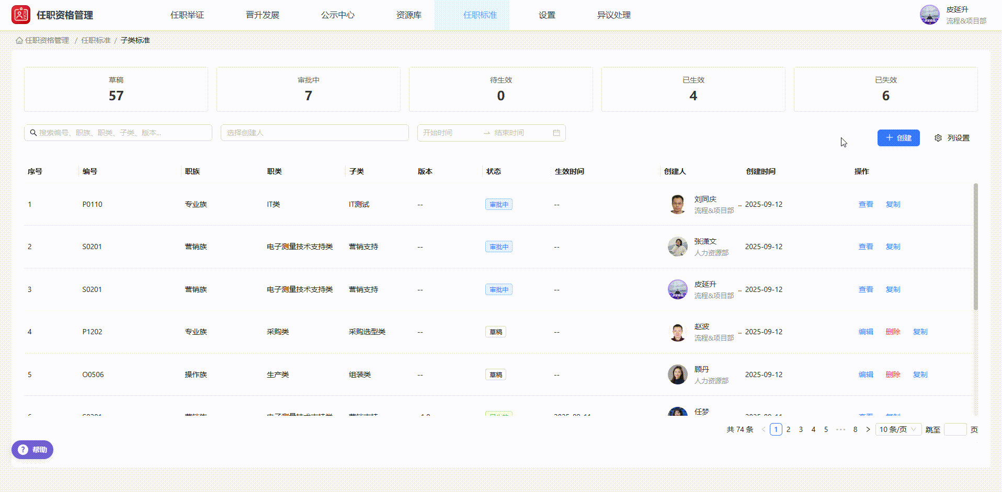
Task: Open the 10条/页 page size dropdown
Action: [x=898, y=429]
